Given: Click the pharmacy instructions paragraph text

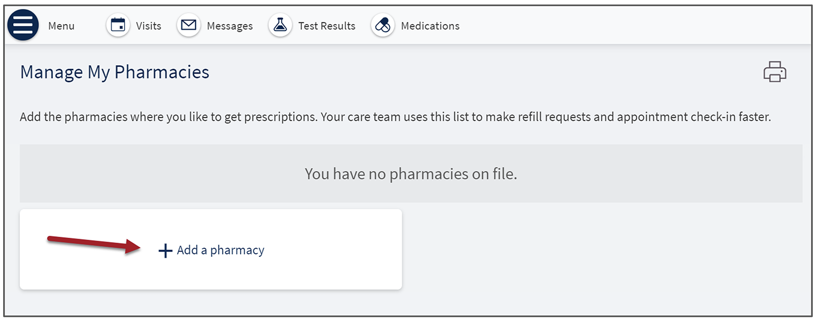Looking at the screenshot, I should click(x=395, y=117).
